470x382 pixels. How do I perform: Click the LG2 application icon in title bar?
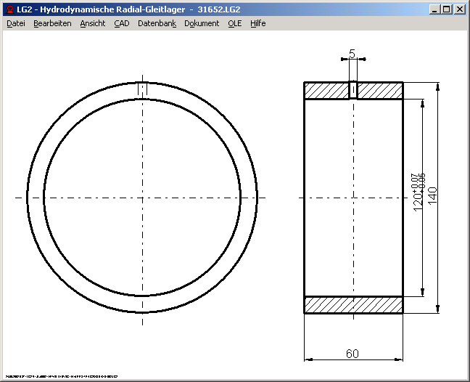pyautogui.click(x=9, y=9)
